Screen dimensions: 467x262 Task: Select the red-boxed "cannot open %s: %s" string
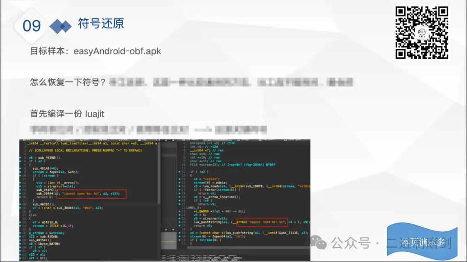pos(91,194)
